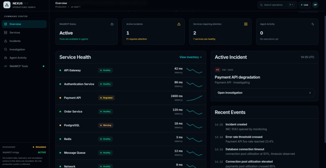326x168 pixels.
Task: Select the Authentication Service row
Action: point(131,84)
